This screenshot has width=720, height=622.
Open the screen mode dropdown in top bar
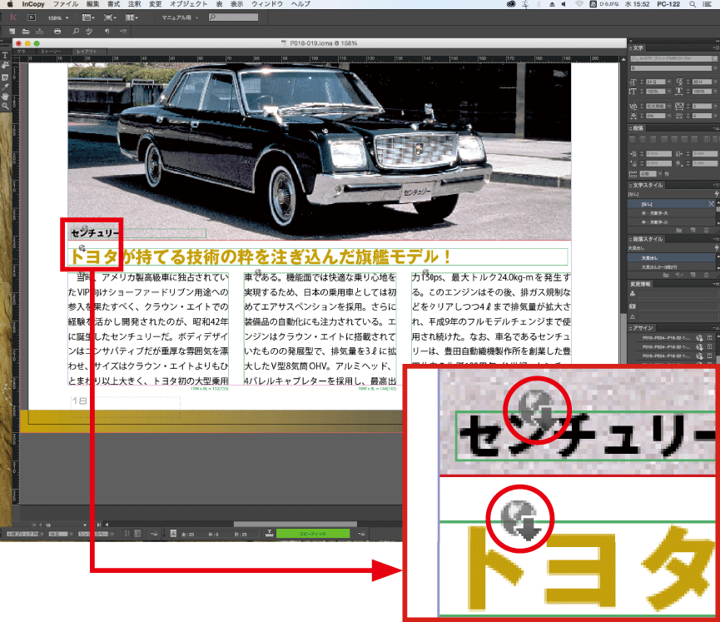click(110, 18)
